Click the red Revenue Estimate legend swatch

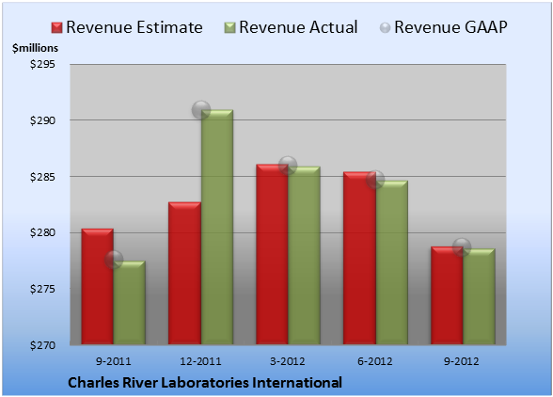[x=56, y=28]
